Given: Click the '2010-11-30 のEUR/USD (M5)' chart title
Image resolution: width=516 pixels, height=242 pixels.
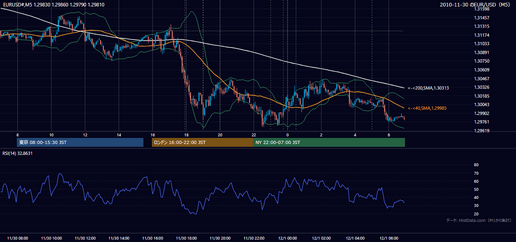Looking at the screenshot, I should 476,4.
